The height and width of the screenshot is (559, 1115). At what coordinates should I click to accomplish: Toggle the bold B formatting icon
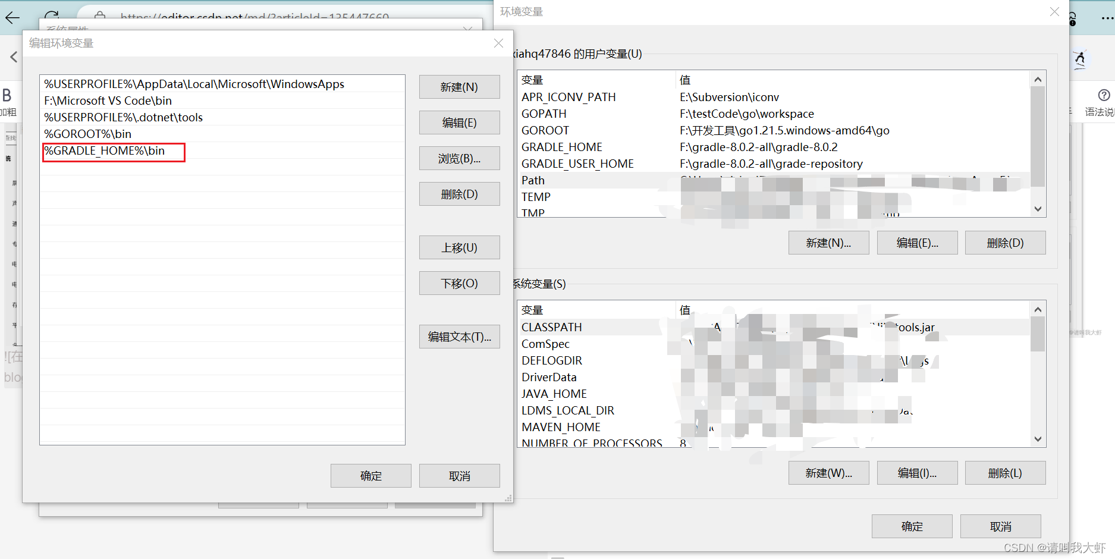pos(7,95)
